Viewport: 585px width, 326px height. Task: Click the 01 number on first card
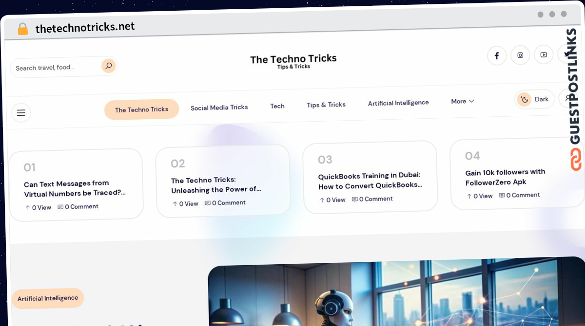29,167
